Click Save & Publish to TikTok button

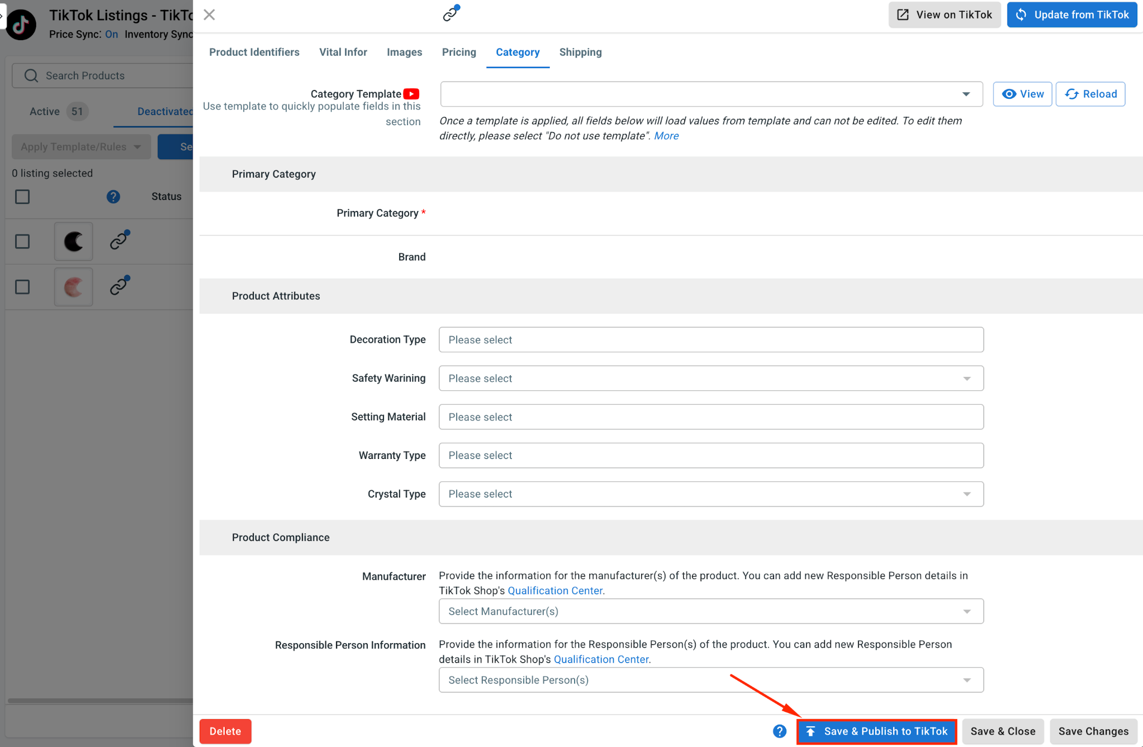(877, 731)
